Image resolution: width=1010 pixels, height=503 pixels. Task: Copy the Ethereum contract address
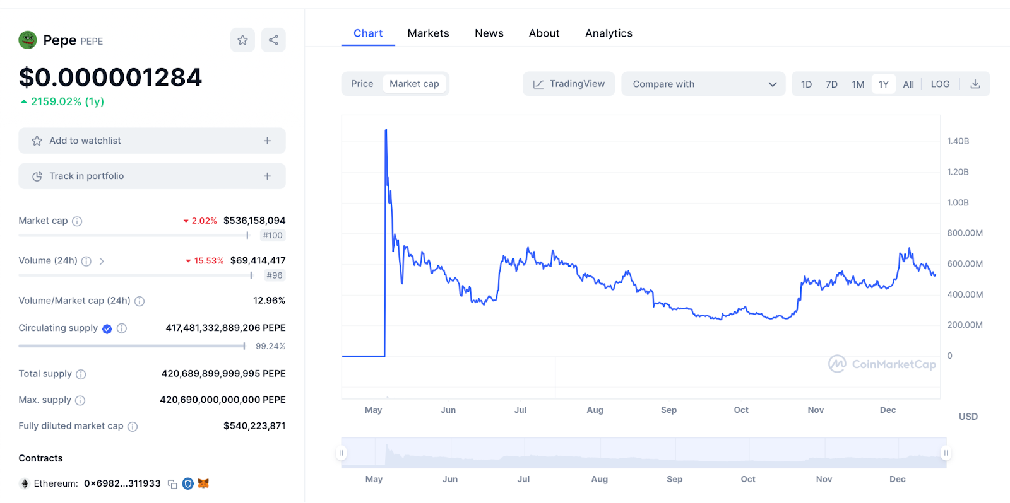(x=172, y=484)
